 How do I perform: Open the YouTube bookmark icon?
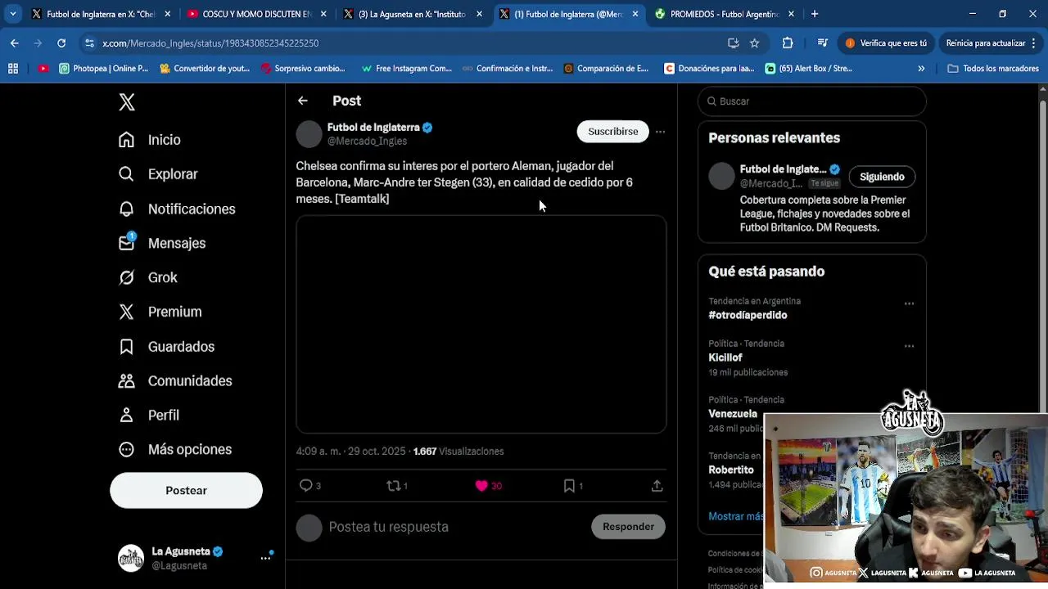43,69
